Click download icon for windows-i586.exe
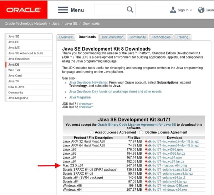The height and width of the screenshot is (195, 214). pyautogui.click(x=146, y=185)
